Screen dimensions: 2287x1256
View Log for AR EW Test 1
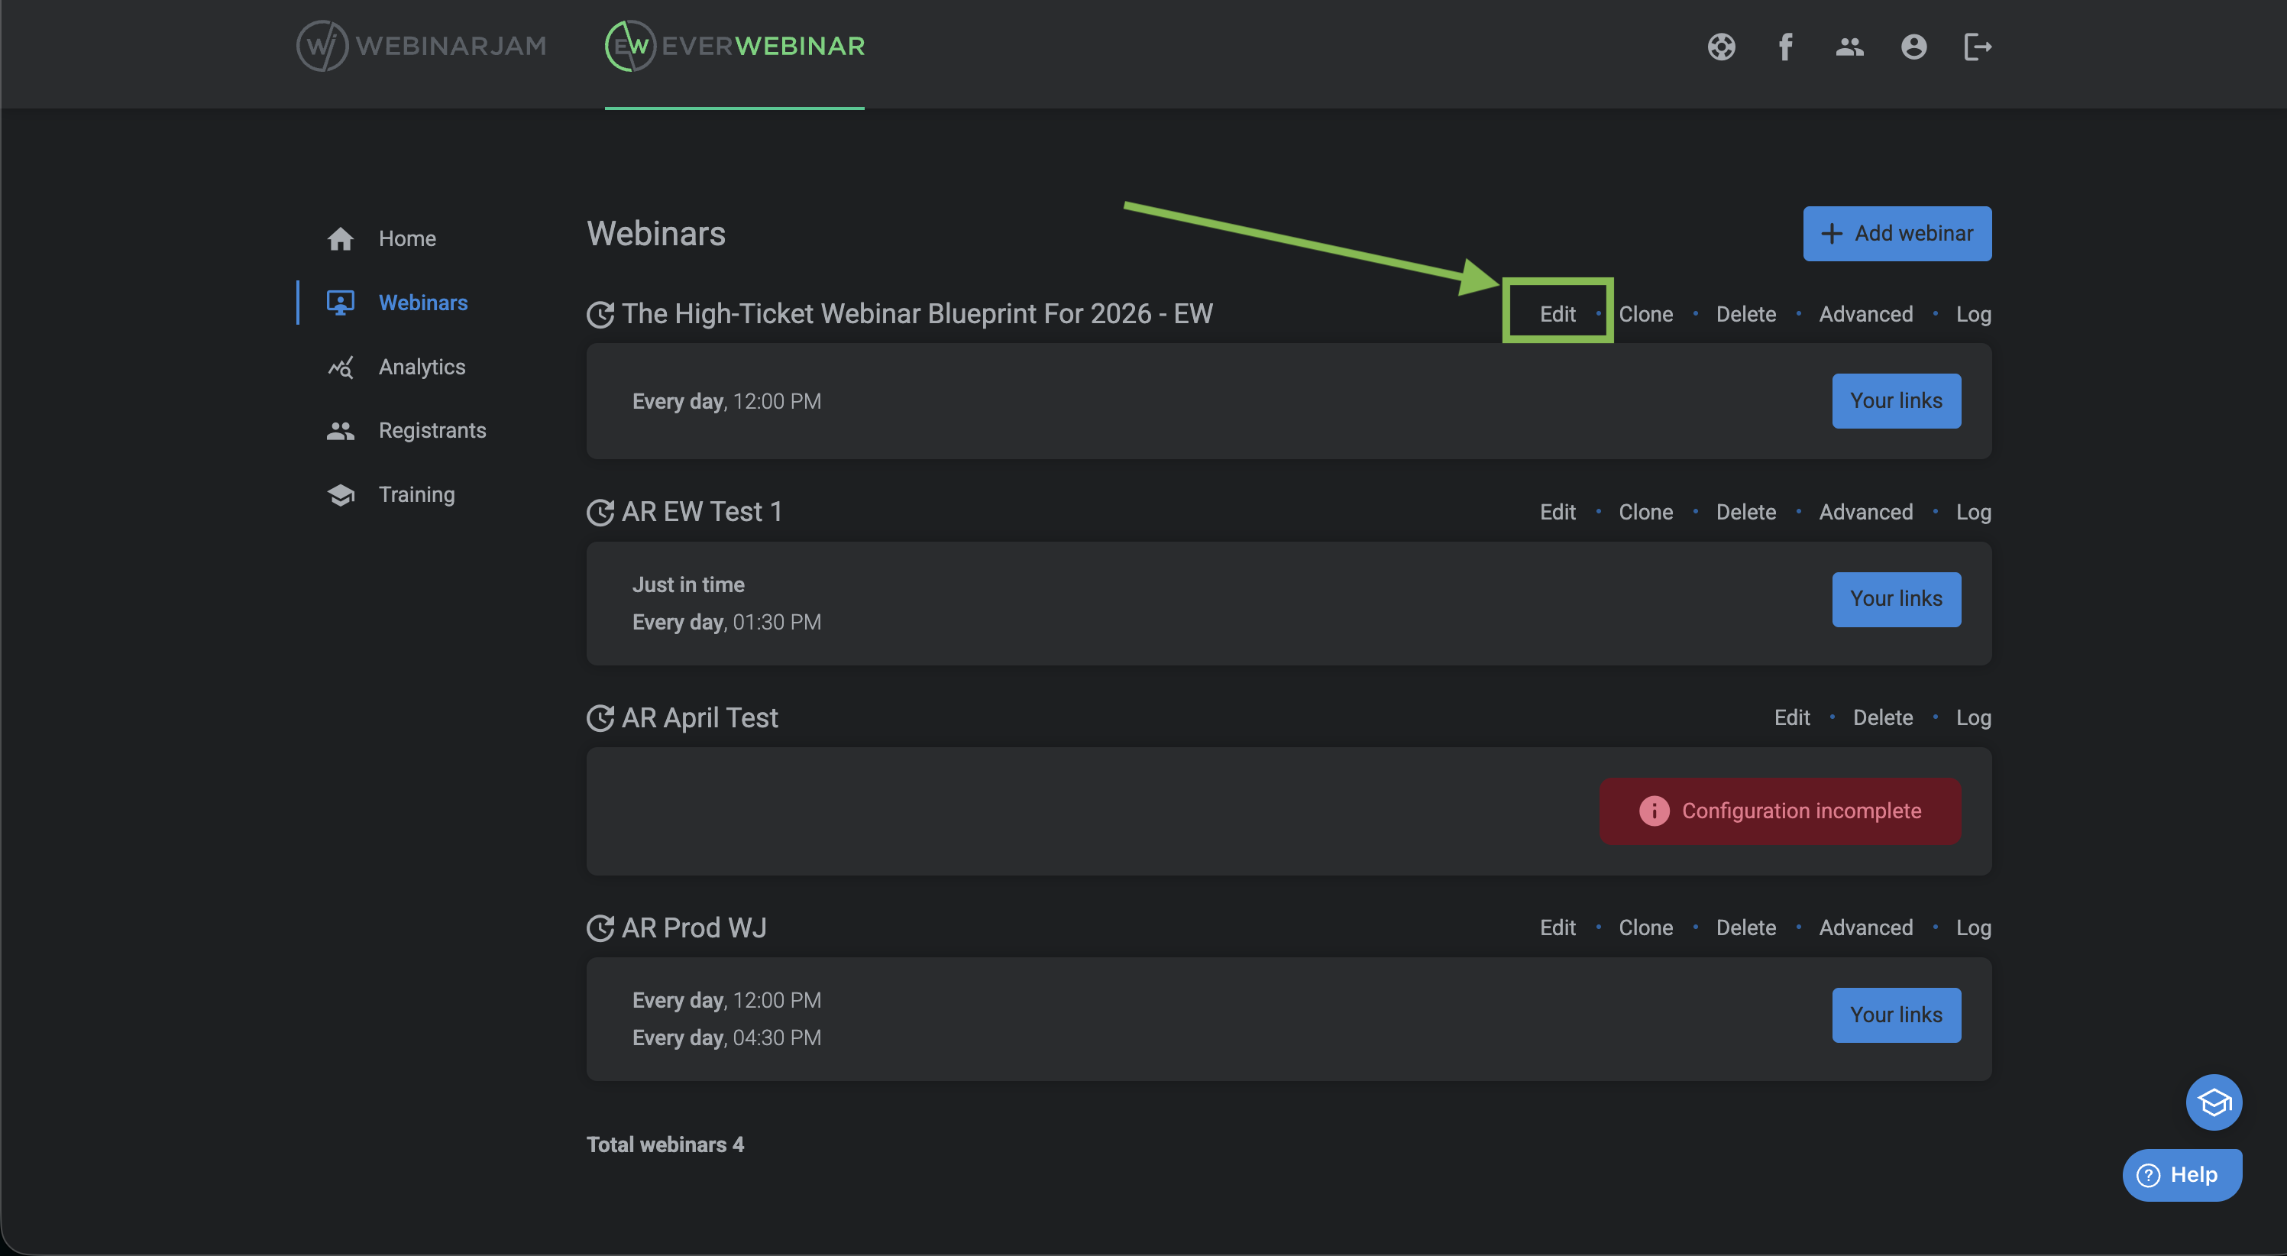point(1973,513)
